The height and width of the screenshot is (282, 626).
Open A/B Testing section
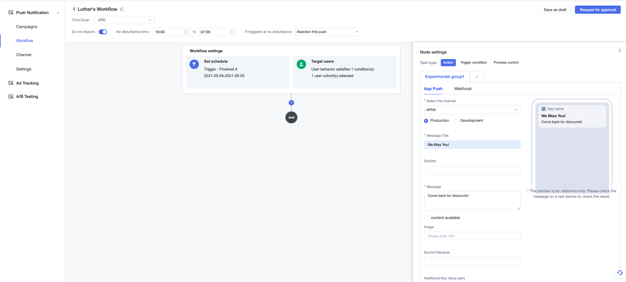pos(27,97)
